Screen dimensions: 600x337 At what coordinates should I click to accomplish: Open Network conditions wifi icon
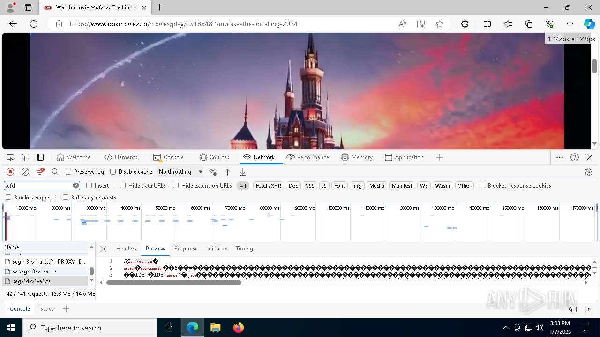click(213, 172)
